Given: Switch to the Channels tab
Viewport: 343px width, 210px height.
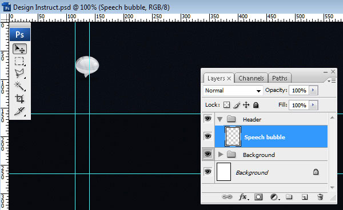Looking at the screenshot, I should coord(251,78).
